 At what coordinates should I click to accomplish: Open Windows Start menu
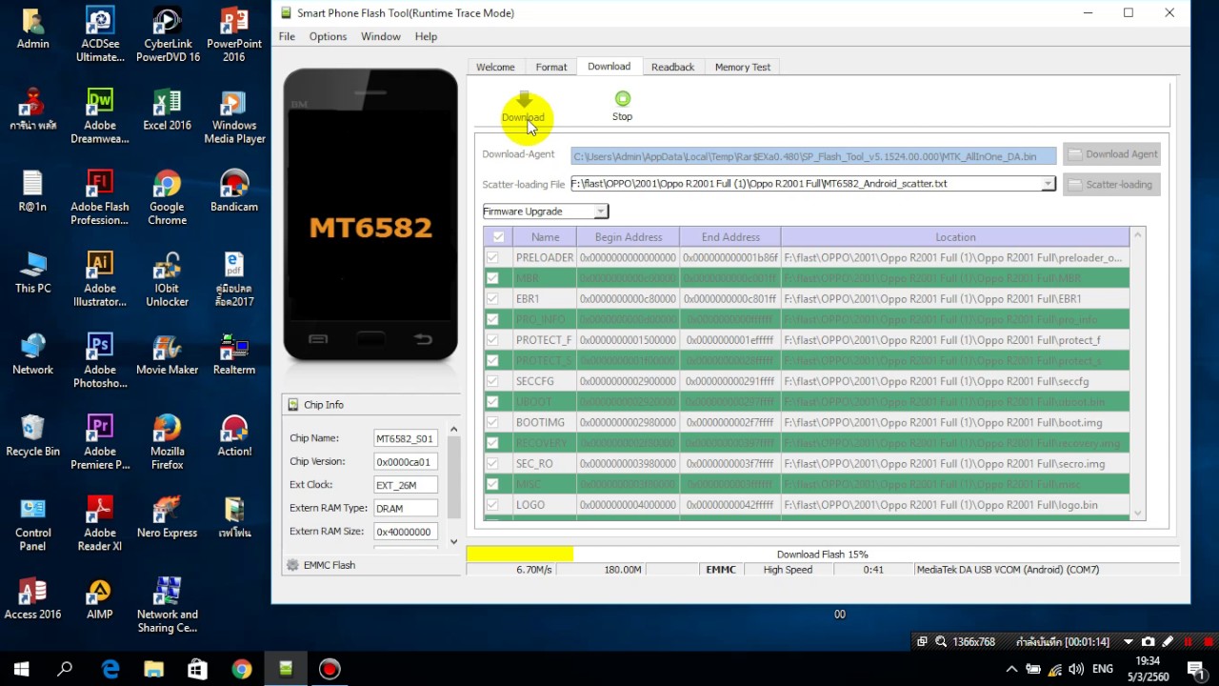21,669
